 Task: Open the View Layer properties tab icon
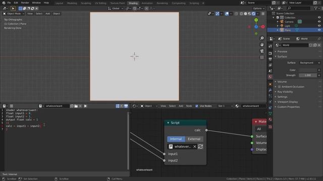pos(271,65)
